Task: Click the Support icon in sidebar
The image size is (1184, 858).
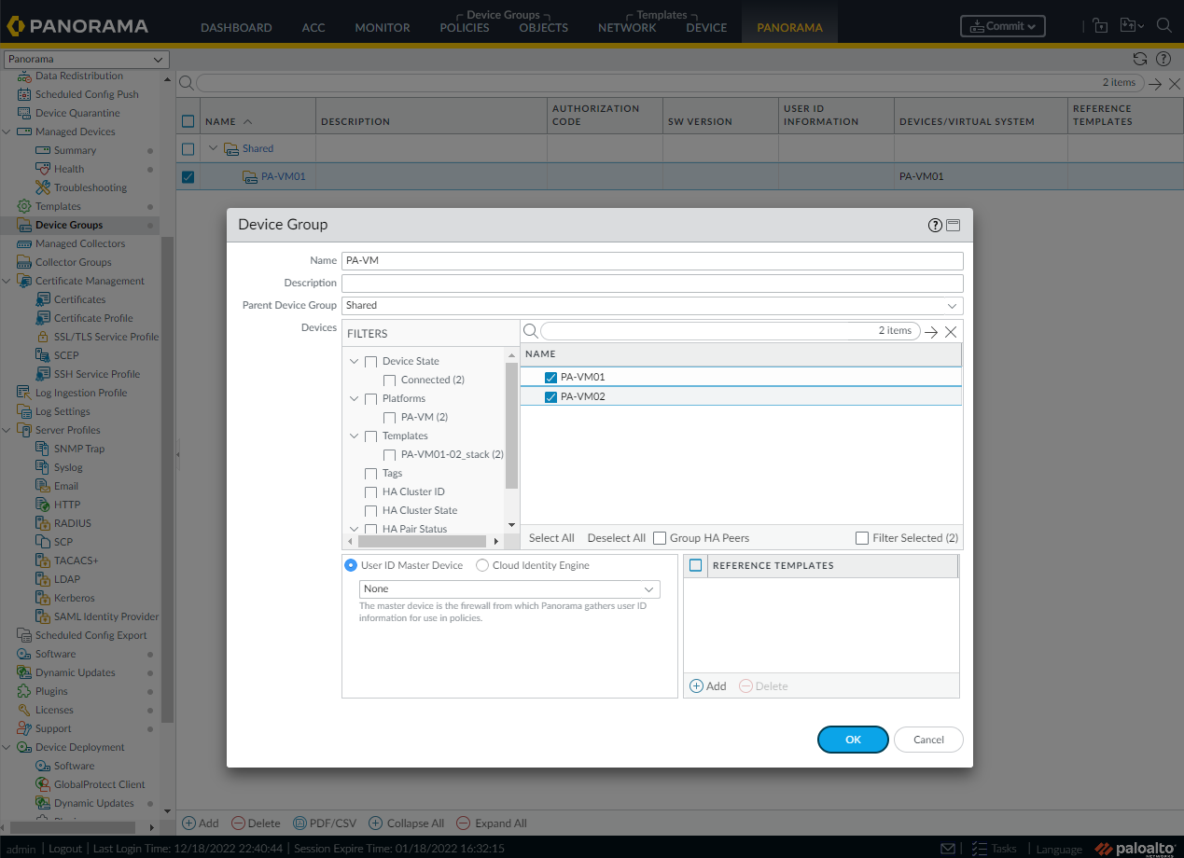Action: pos(23,728)
